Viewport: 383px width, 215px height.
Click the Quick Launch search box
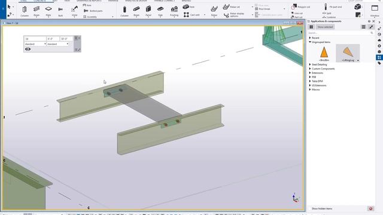(364, 1)
